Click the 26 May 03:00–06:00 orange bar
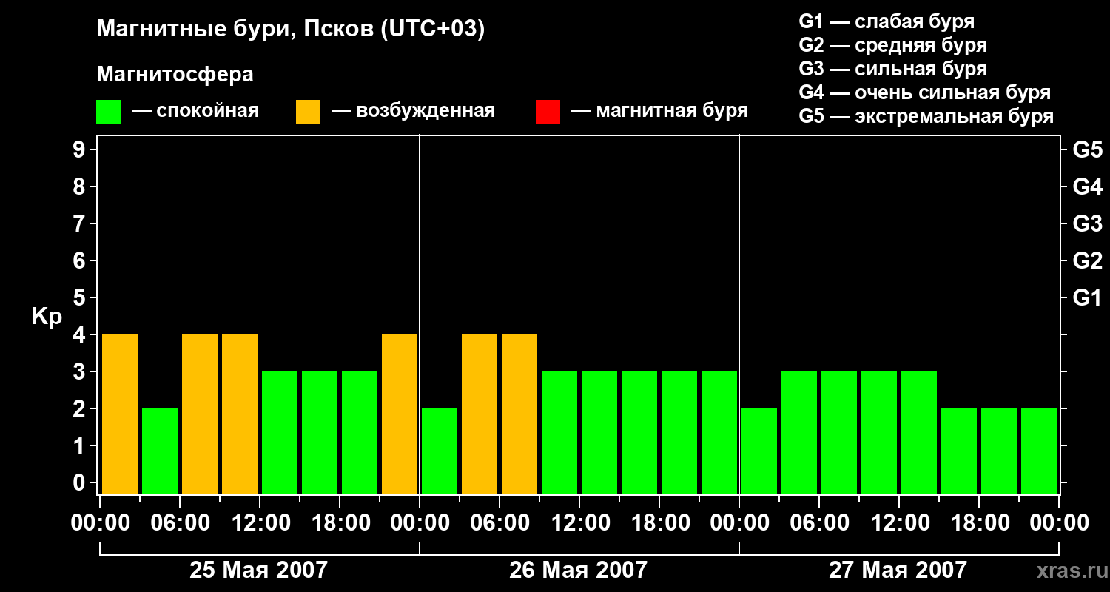The image size is (1110, 592). pos(480,414)
